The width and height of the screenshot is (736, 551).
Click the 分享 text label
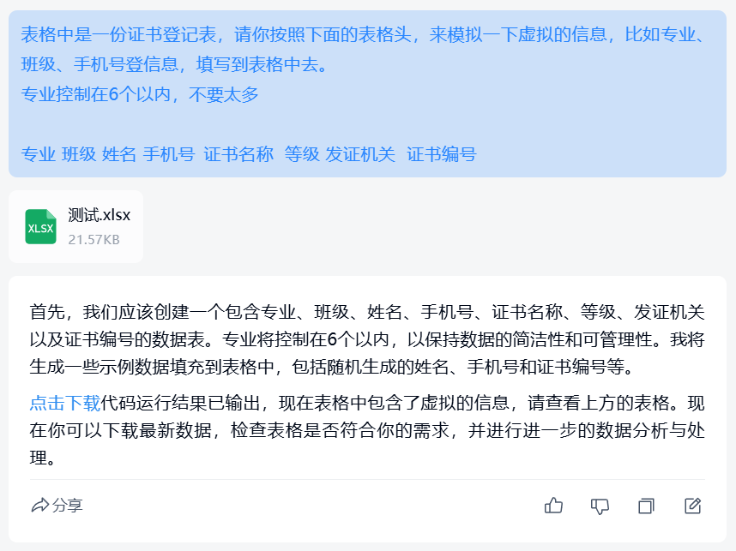[68, 506]
